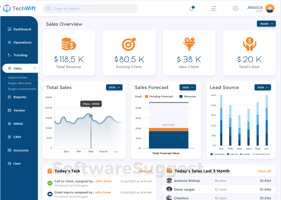Screen dimensions: 281x200
Task: Open the filter sliders icon
Action: pyautogui.click(x=214, y=8)
